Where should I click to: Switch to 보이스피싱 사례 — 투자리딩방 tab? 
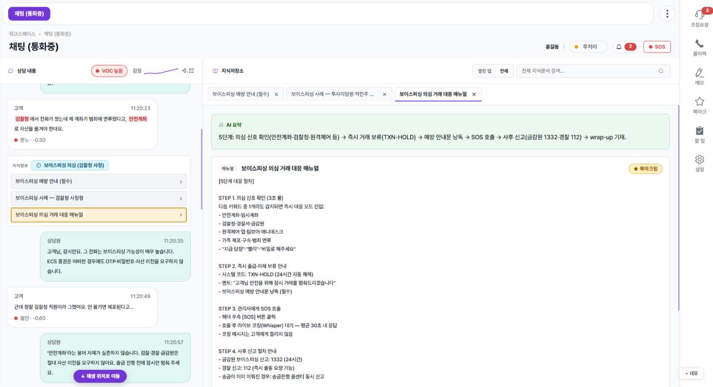(x=332, y=94)
